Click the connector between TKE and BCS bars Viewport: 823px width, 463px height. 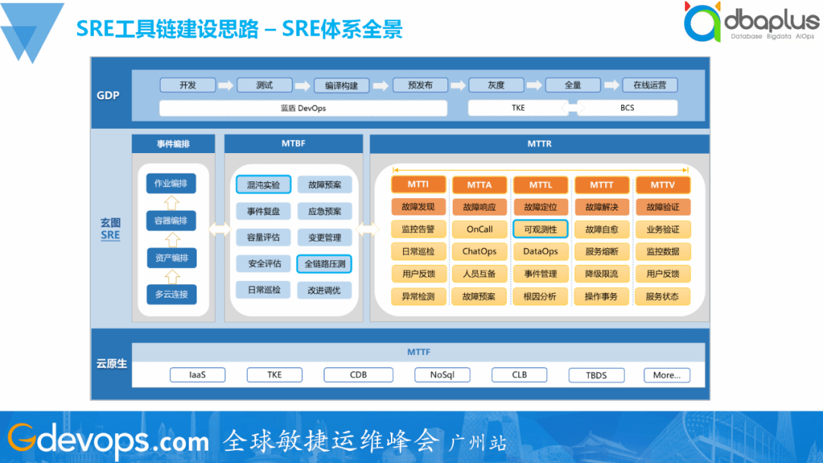click(x=575, y=107)
